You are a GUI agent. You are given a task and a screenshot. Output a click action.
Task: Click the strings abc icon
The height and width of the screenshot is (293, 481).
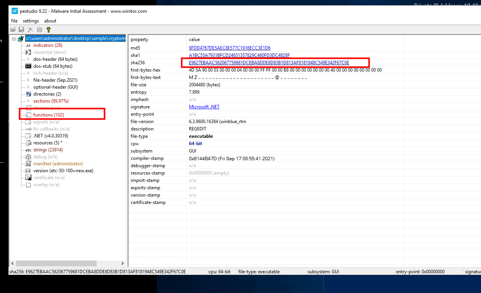[28, 150]
